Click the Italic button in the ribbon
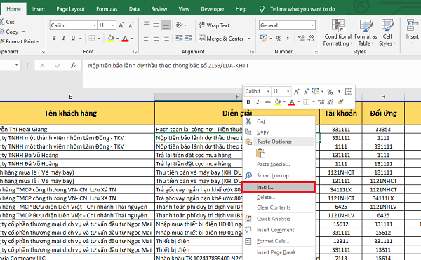Screen dimensions: 421x260 pyautogui.click(x=63, y=39)
